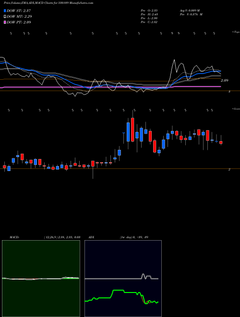Click the Pre V: 0.376 M value
The image size is (240, 317).
(191, 14)
